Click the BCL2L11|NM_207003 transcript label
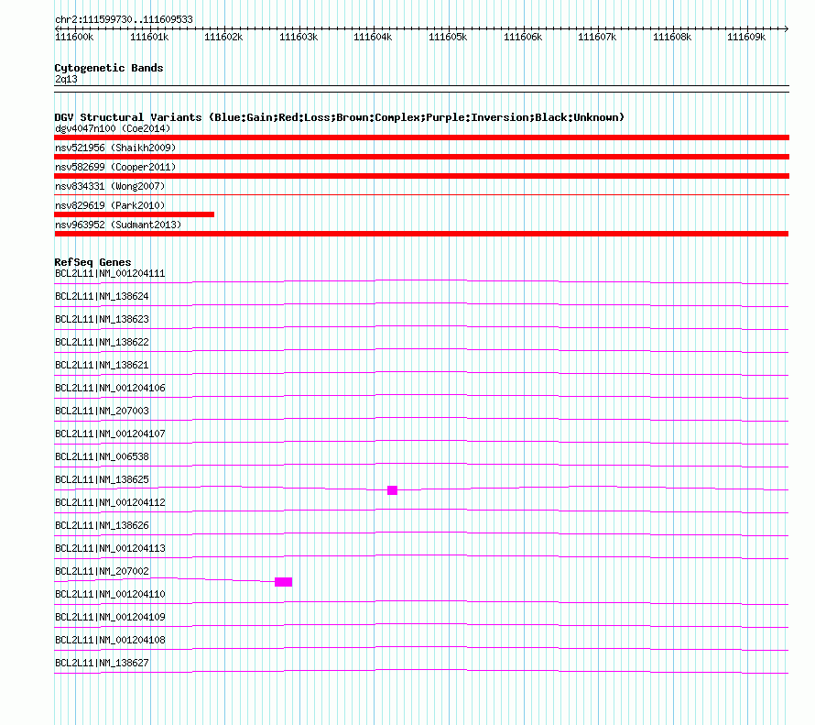815x725 pixels. point(102,411)
